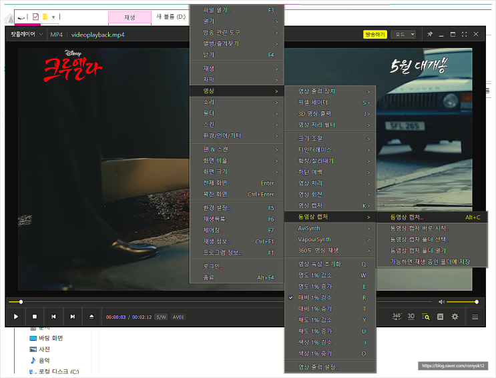Image resolution: width=496 pixels, height=378 pixels.
Task: Expand the 소리 submenu
Action: tap(236, 102)
